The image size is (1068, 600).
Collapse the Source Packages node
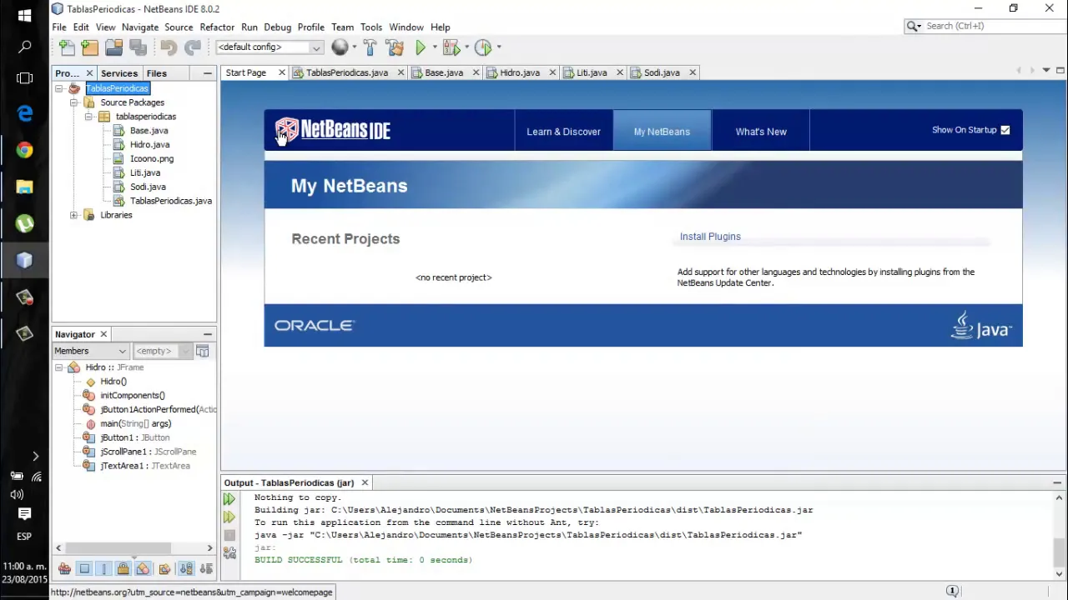coord(74,102)
